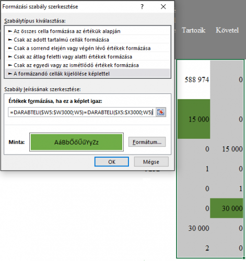Click the dialog title 'Formázási szabály szerkesztése'
Viewport: 246px width, 261px height.
click(40, 7)
